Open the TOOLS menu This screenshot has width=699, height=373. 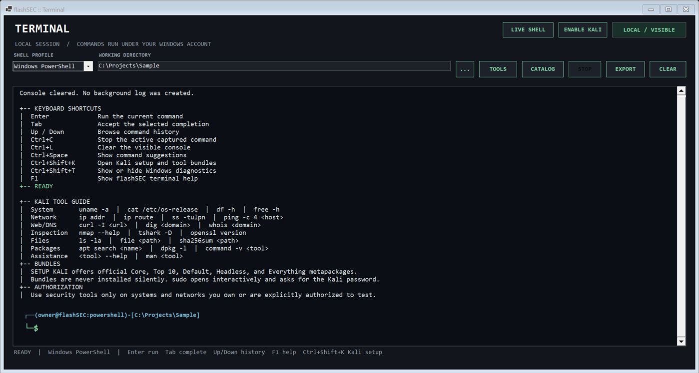tap(498, 69)
